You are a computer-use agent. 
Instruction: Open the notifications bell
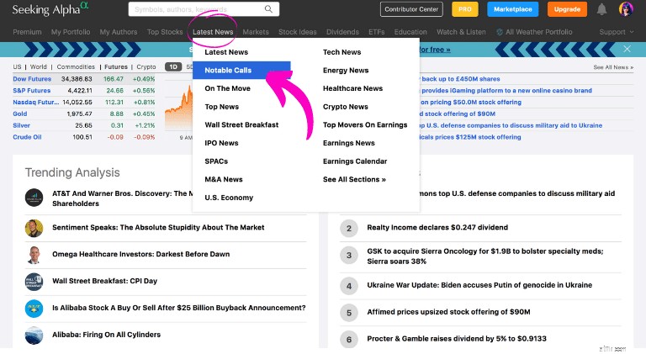point(601,9)
